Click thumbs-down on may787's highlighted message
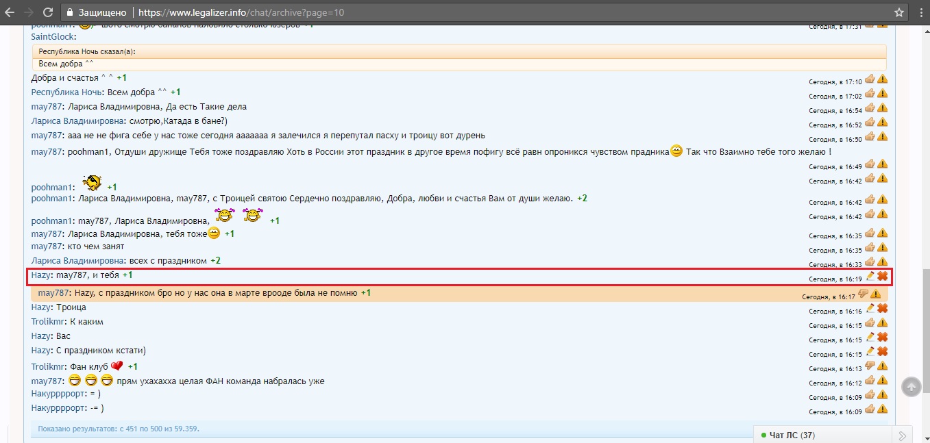 tap(863, 294)
